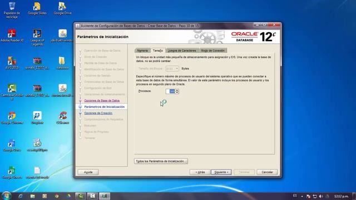The width and height of the screenshot is (356, 200).
Task: Open Google Docs desktop shortcut
Action: [x=12, y=145]
